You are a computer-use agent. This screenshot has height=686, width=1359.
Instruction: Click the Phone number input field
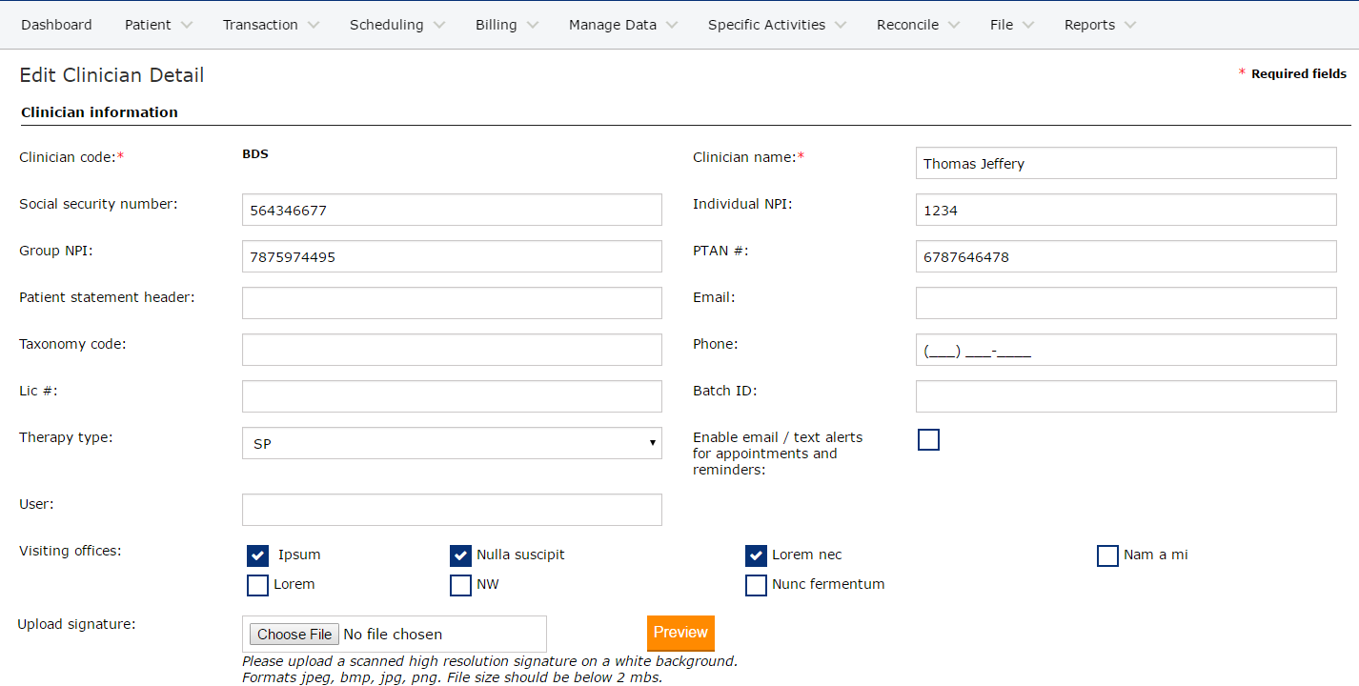(1126, 350)
